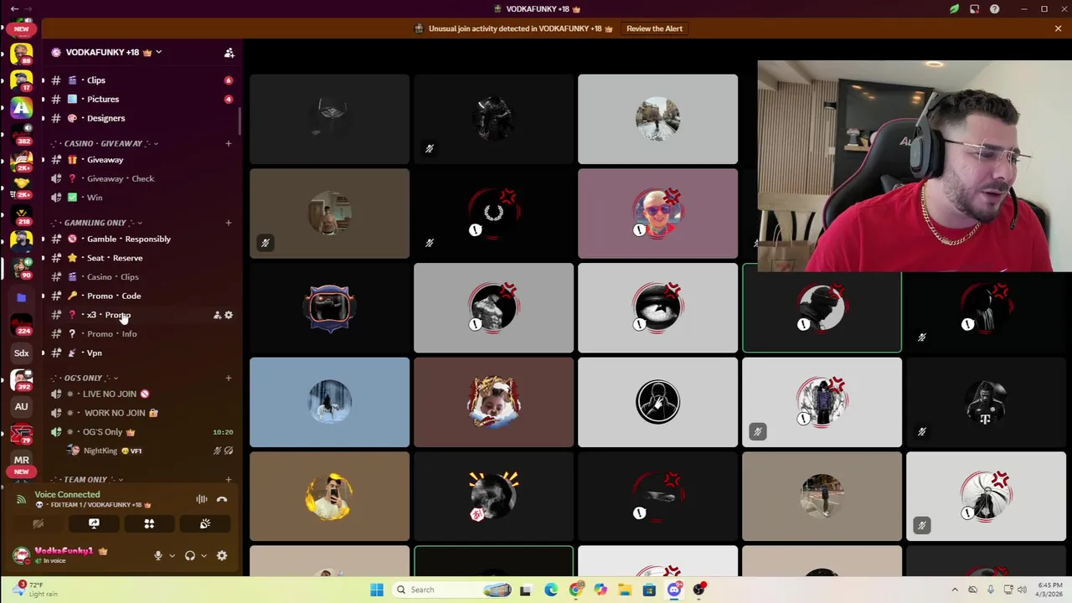This screenshot has width=1072, height=603.
Task: Open the weather widget showing 72°F
Action: 33,590
